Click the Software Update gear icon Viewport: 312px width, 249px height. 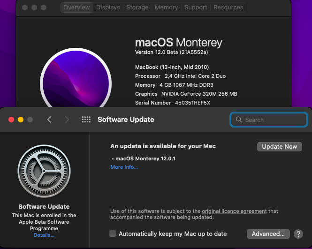(44, 171)
